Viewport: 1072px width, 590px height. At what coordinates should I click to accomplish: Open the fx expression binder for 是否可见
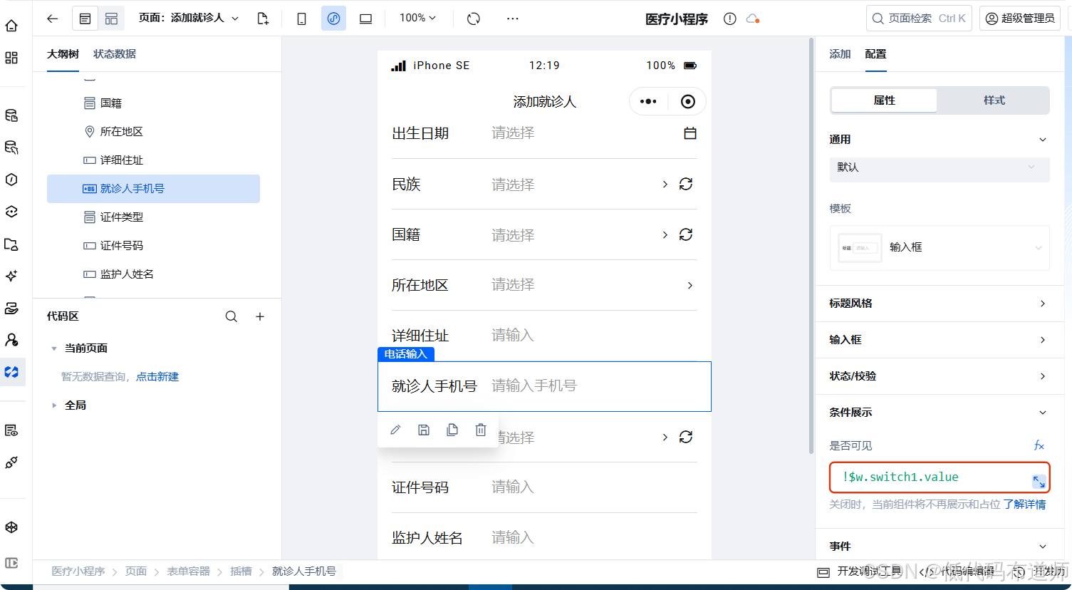[x=1039, y=445]
